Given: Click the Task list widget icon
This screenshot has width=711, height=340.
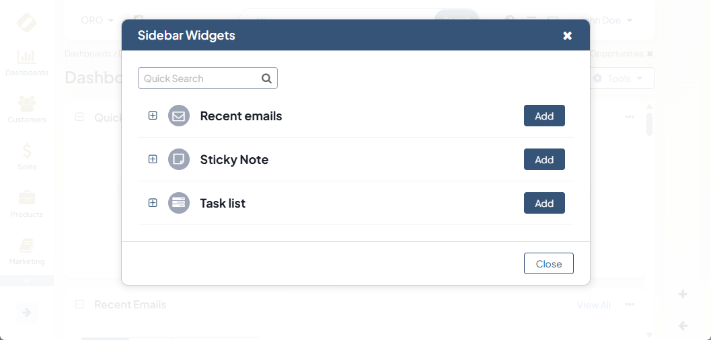Looking at the screenshot, I should [x=179, y=203].
